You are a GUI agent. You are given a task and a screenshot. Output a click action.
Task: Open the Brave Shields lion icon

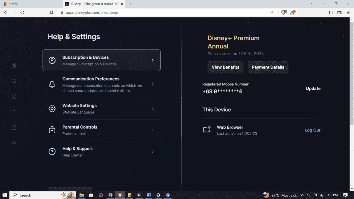283,12
